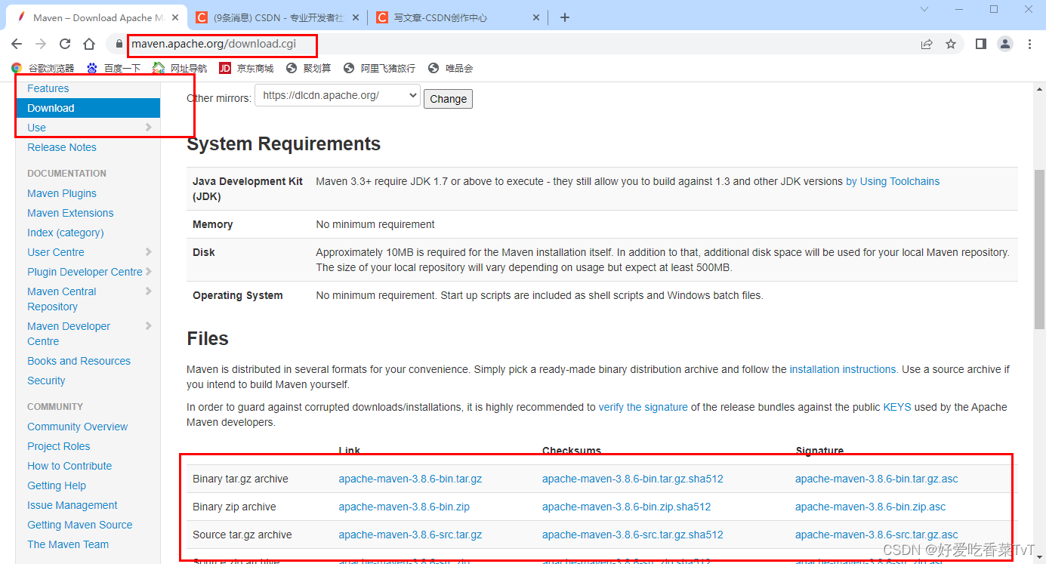Follow the 'verify the signature' link
The height and width of the screenshot is (564, 1046).
click(x=643, y=407)
